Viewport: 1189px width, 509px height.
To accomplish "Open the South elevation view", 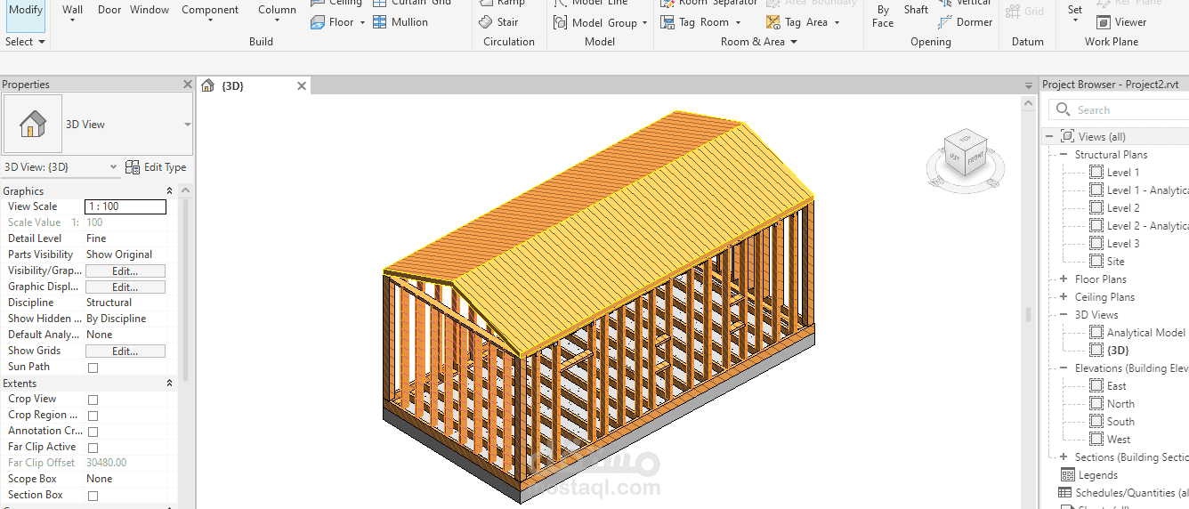I will [1120, 422].
